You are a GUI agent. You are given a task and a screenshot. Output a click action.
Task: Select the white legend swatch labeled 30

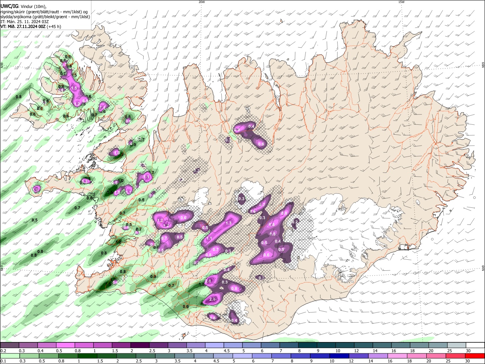click(474, 345)
